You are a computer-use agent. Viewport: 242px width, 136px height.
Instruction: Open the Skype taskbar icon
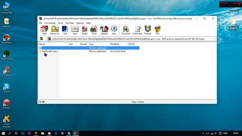(x=69, y=133)
